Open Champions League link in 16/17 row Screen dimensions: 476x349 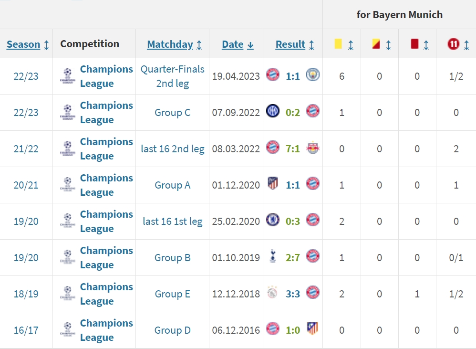106,330
